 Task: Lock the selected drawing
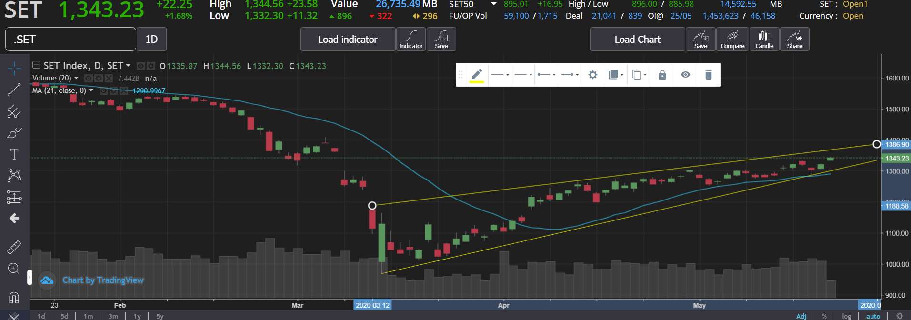point(662,75)
